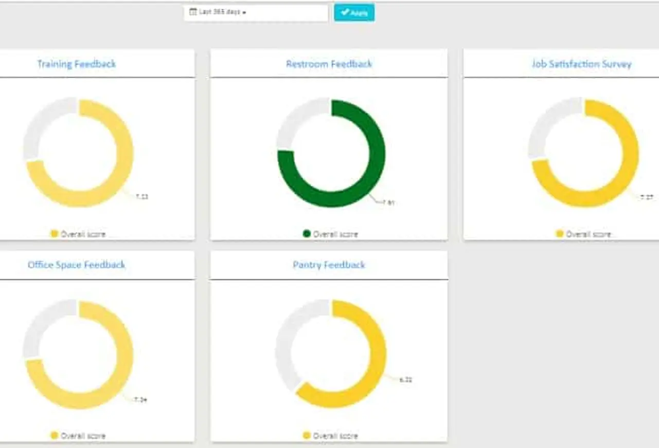Image resolution: width=659 pixels, height=448 pixels.
Task: Click the yellow legend dot under Pantry Feedback
Action: [307, 436]
